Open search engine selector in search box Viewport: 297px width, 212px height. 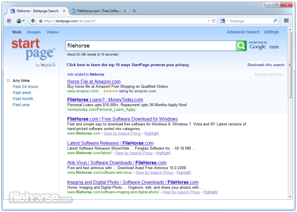224,21
